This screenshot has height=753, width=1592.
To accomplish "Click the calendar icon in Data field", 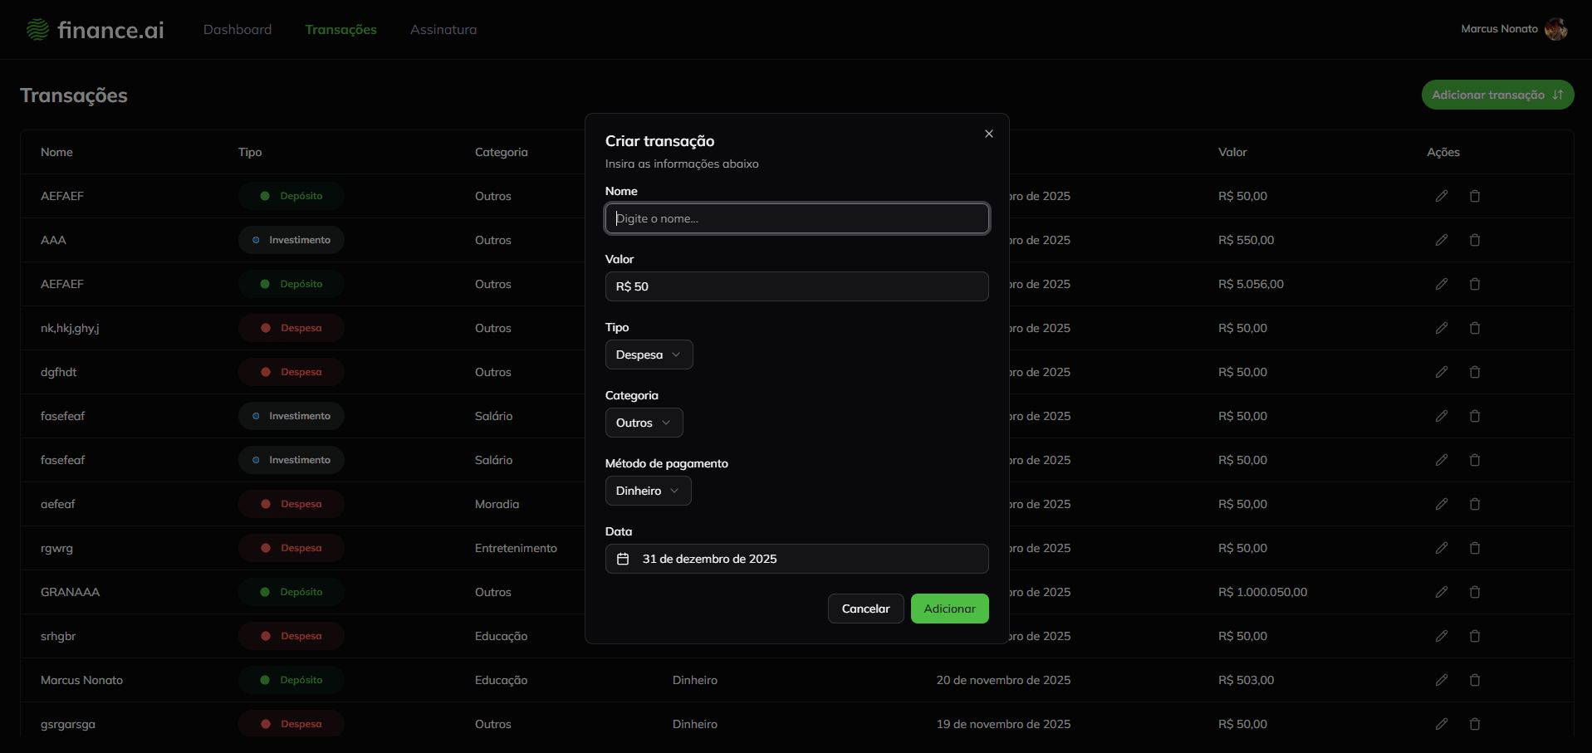I will pyautogui.click(x=623, y=559).
